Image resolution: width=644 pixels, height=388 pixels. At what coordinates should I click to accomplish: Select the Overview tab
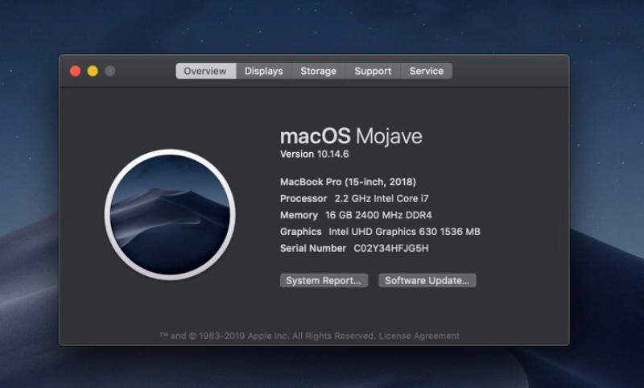pyautogui.click(x=205, y=71)
